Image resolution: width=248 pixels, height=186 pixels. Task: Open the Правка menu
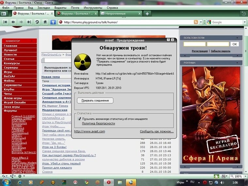19,8
